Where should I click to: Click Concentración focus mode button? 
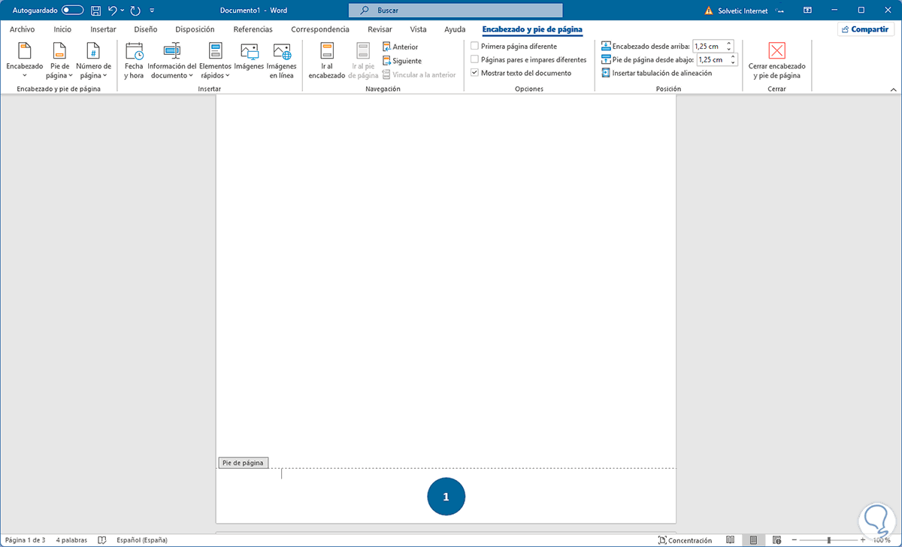click(685, 540)
